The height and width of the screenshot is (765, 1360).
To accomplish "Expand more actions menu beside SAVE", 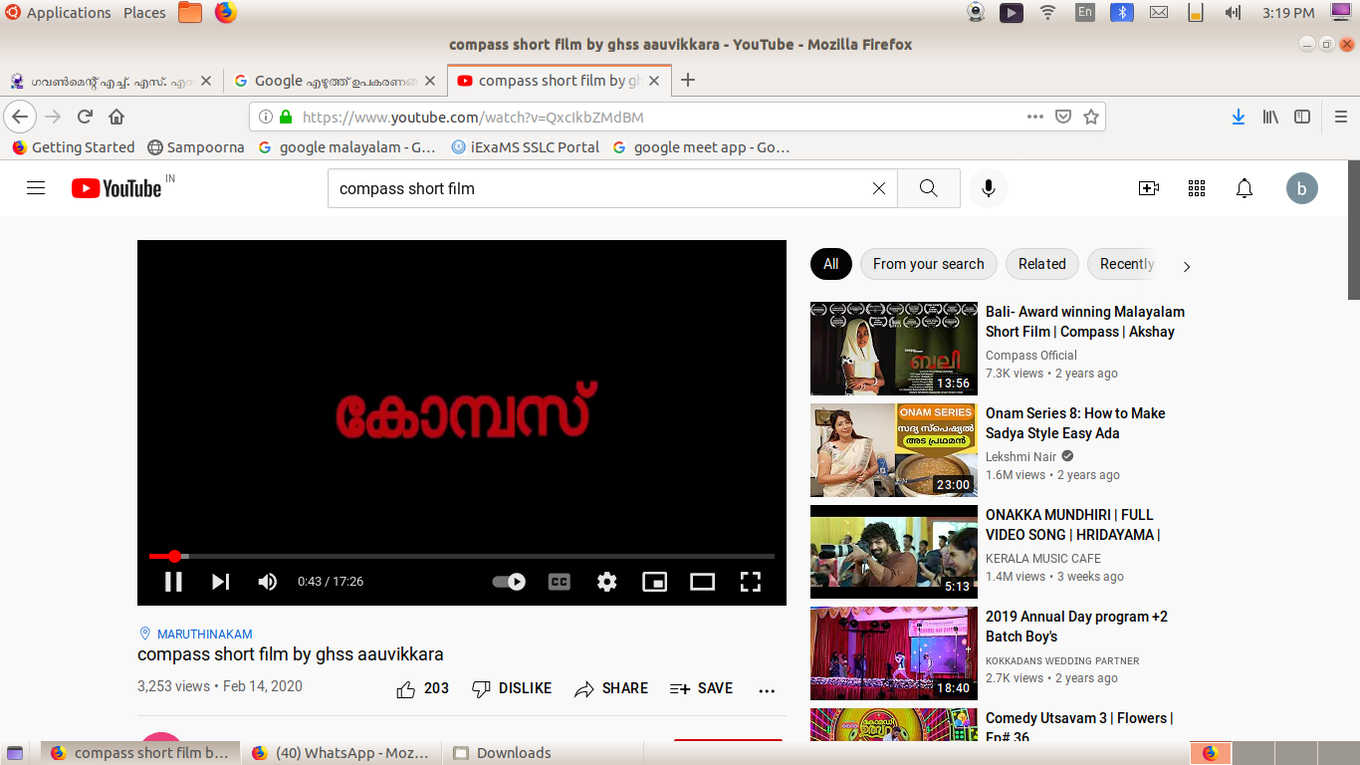I will click(x=766, y=689).
